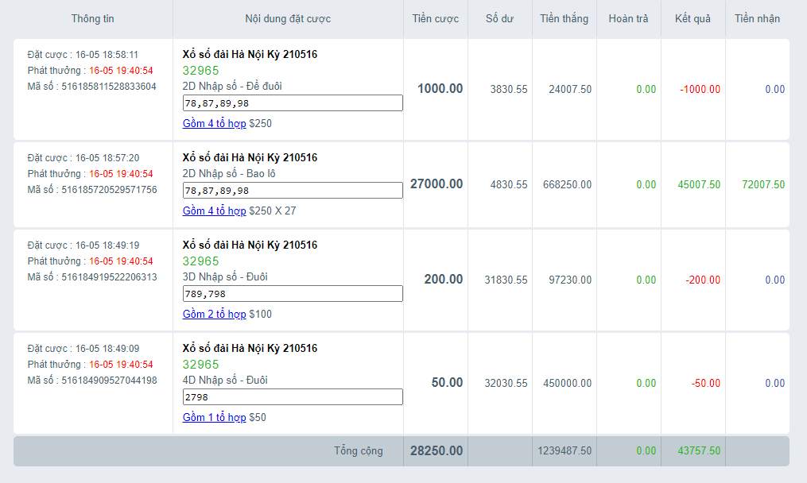
Task: Click the "Gồm 4 tổ hợp" link under Đề đuôi
Action: (x=214, y=124)
